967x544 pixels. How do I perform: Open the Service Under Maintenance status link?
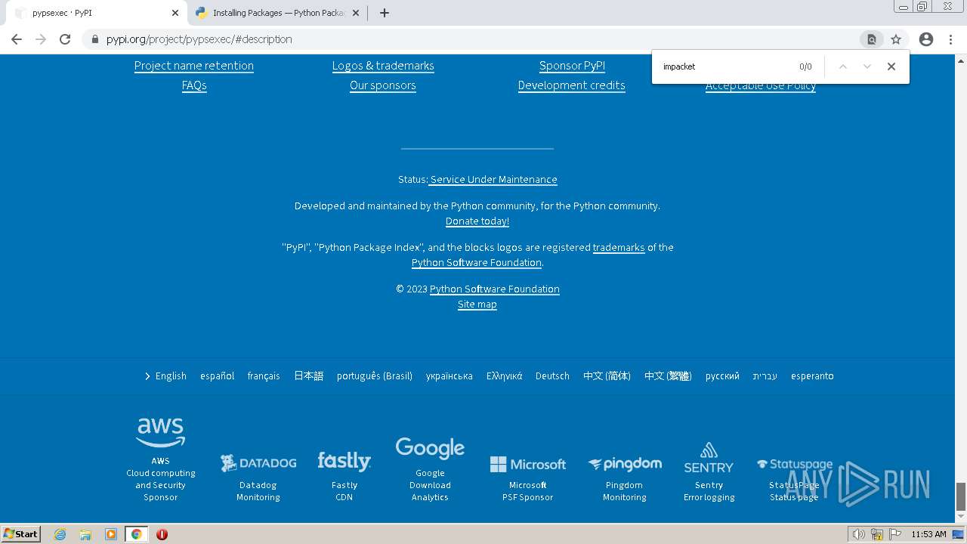pos(493,180)
